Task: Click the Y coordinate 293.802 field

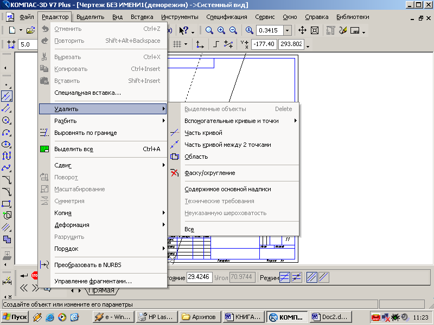Action: pyautogui.click(x=291, y=44)
